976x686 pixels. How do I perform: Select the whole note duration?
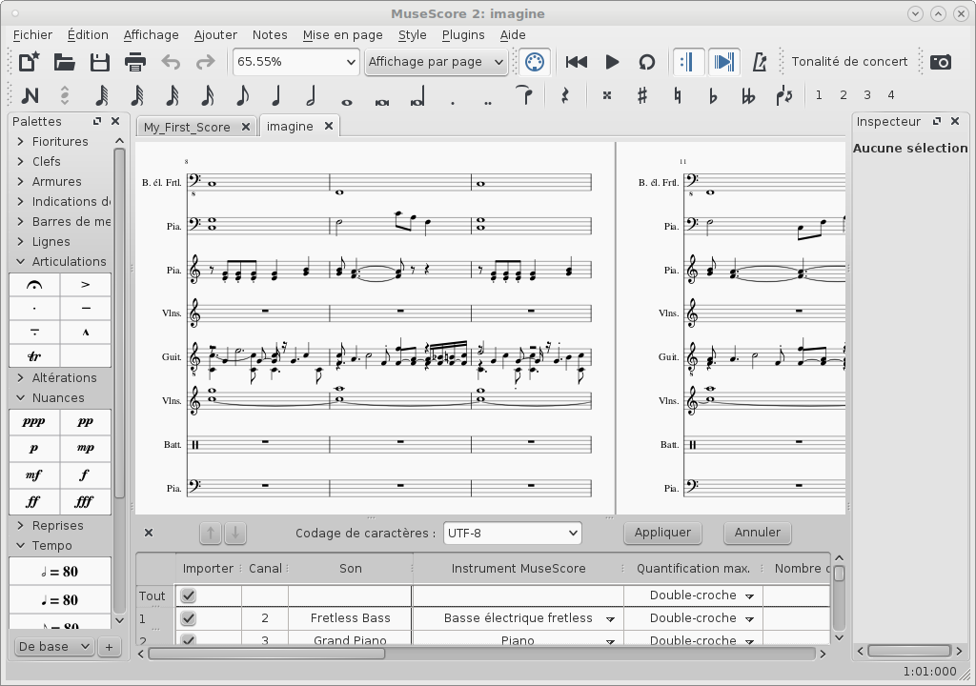tap(347, 100)
